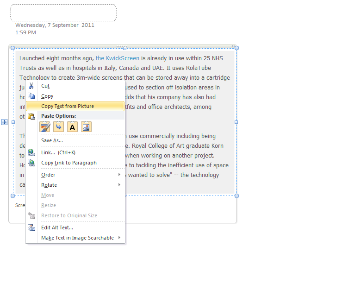Screen dimensions: 348x297
Task: Click the greyed Move entry
Action: point(75,195)
